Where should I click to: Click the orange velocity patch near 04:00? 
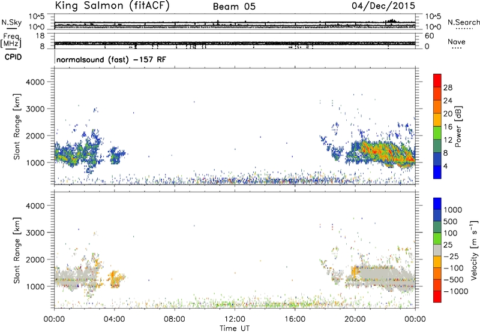point(116,279)
